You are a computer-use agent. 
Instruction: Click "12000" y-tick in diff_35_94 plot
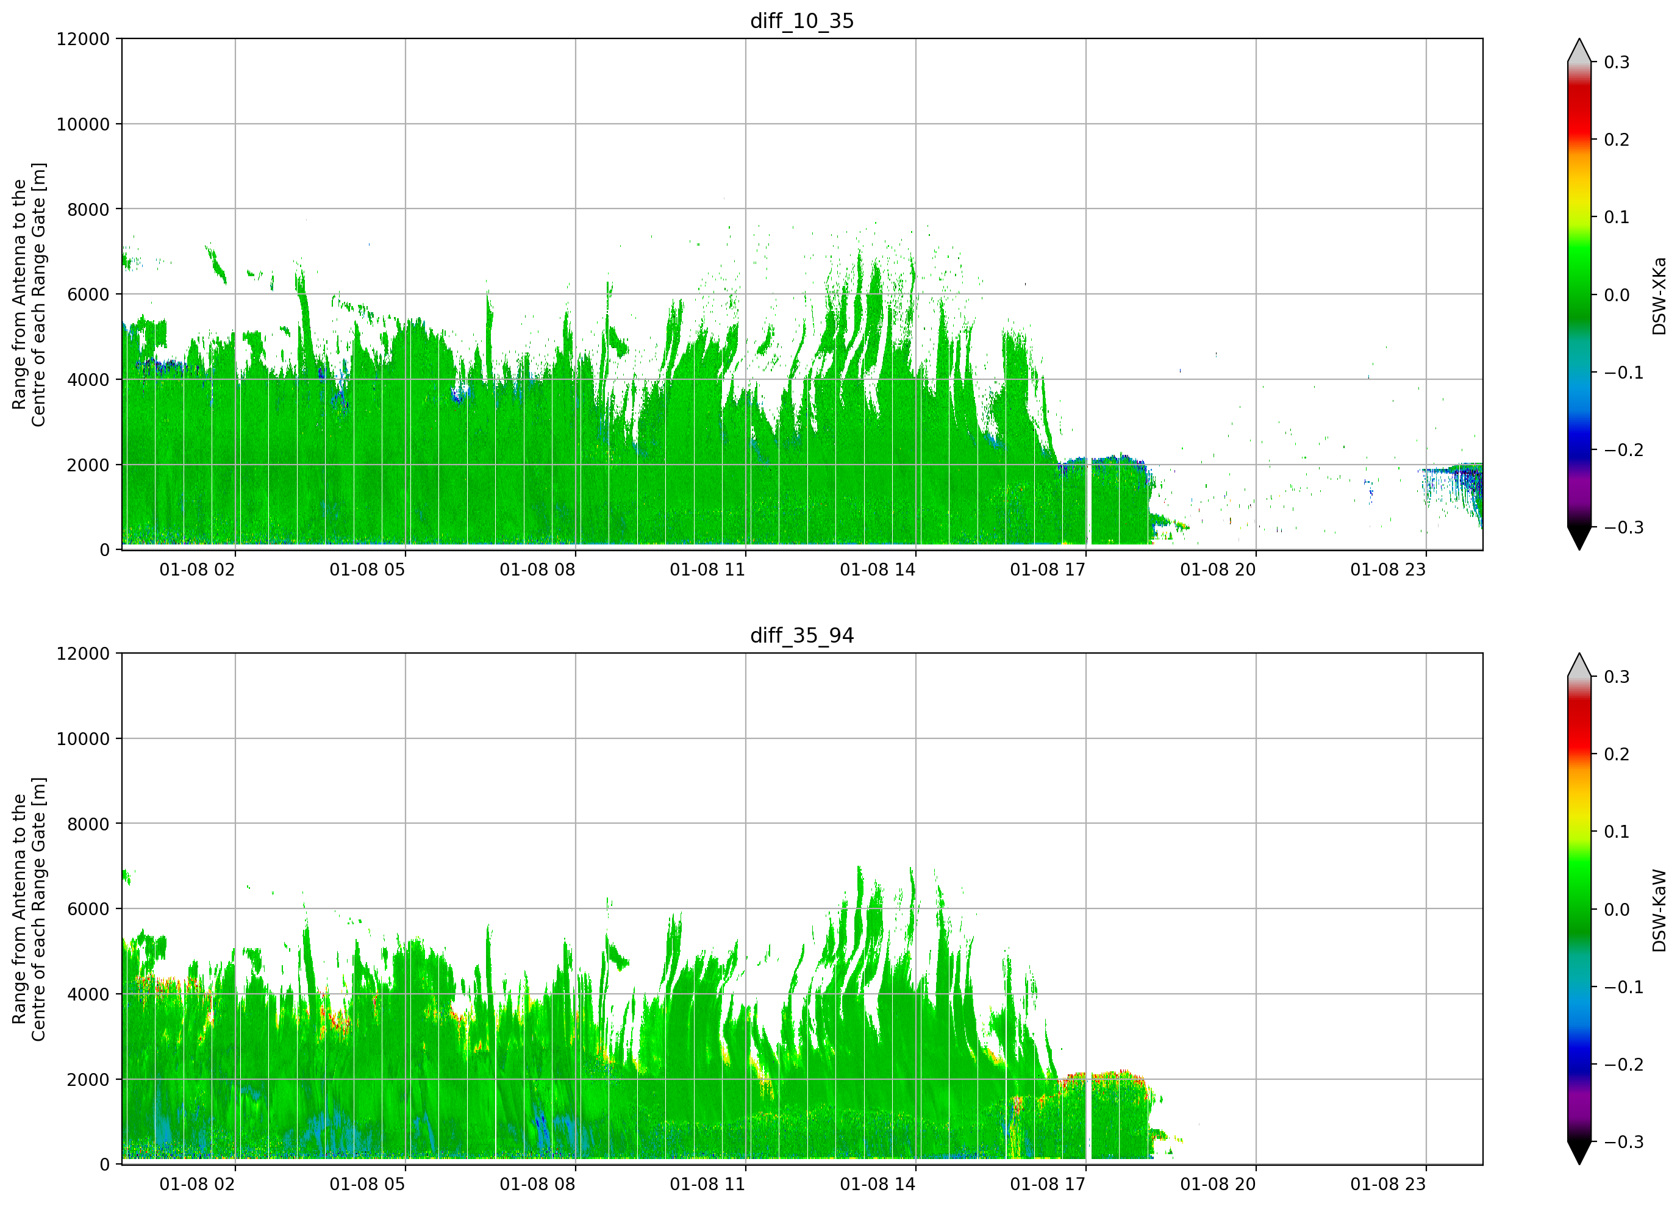tap(83, 654)
